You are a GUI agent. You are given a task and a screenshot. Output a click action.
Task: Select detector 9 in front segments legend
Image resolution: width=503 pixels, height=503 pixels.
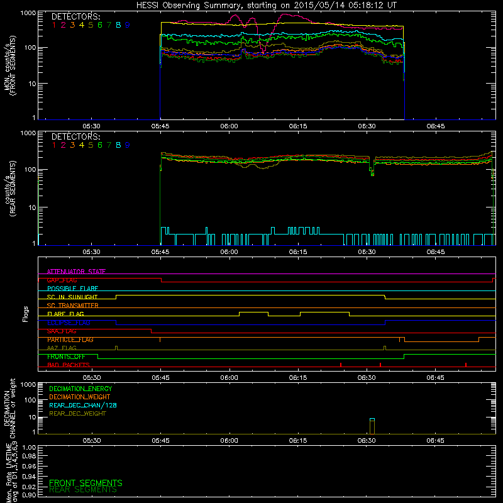(x=128, y=25)
